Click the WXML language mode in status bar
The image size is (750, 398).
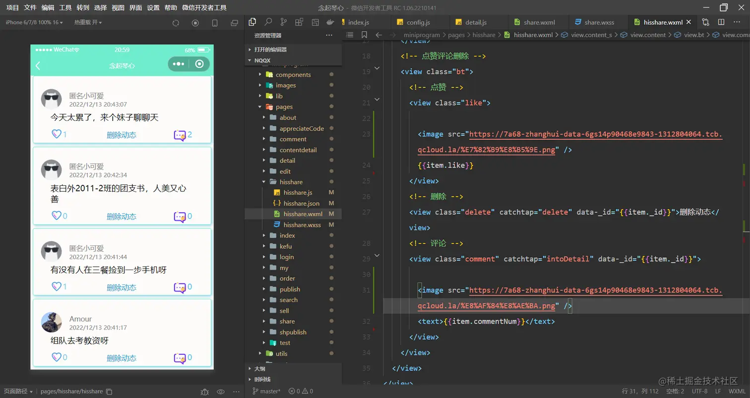(737, 391)
